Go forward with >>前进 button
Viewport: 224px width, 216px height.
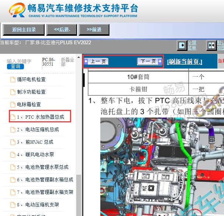click(x=94, y=30)
